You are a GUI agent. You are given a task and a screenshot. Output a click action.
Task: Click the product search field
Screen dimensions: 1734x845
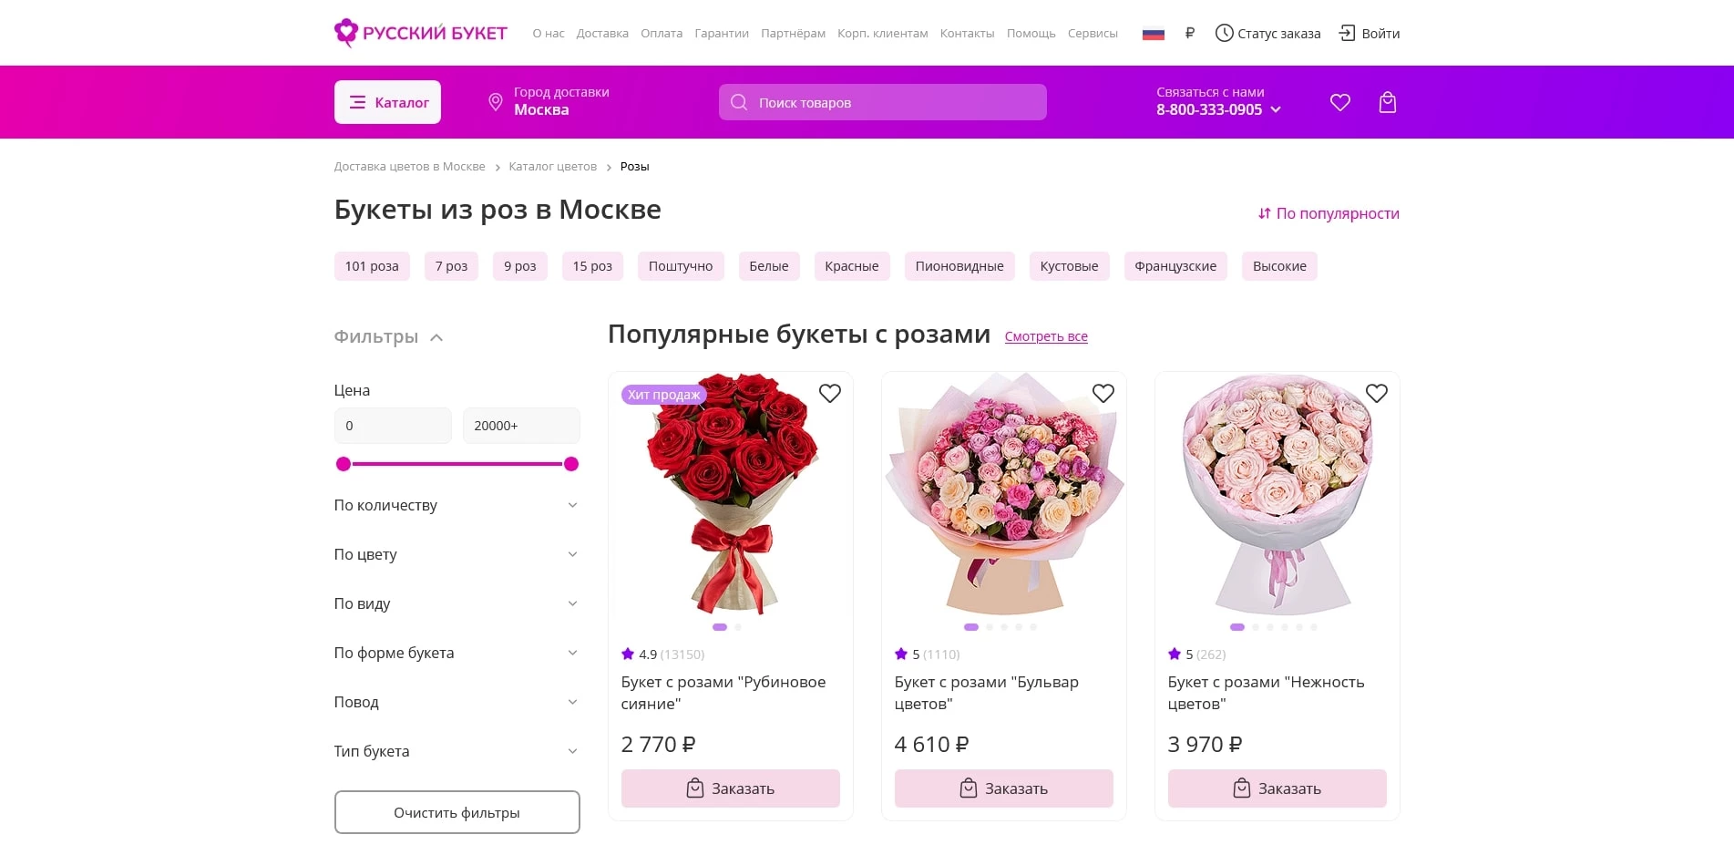[x=882, y=102]
